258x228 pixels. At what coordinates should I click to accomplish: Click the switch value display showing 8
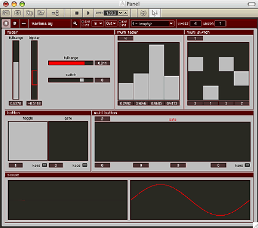click(102, 80)
